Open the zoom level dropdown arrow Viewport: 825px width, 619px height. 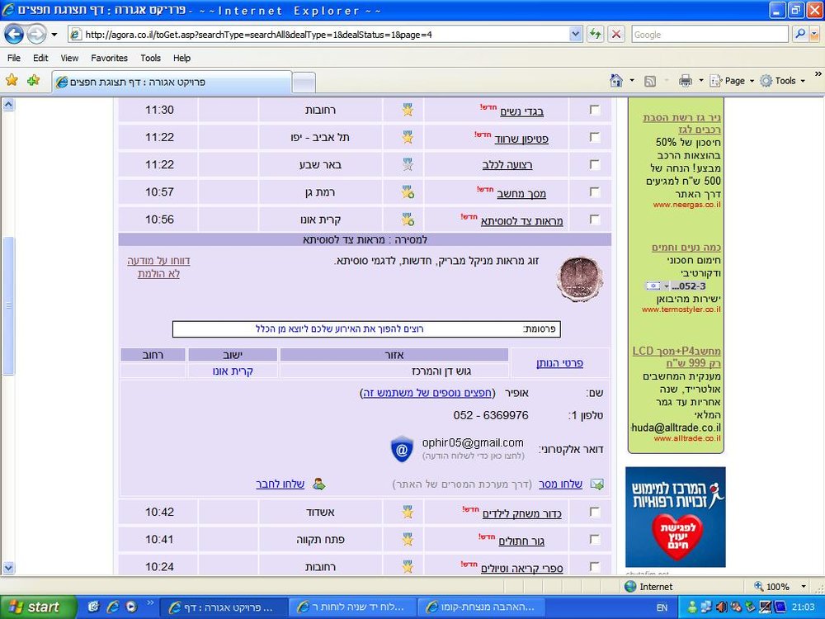pyautogui.click(x=804, y=586)
